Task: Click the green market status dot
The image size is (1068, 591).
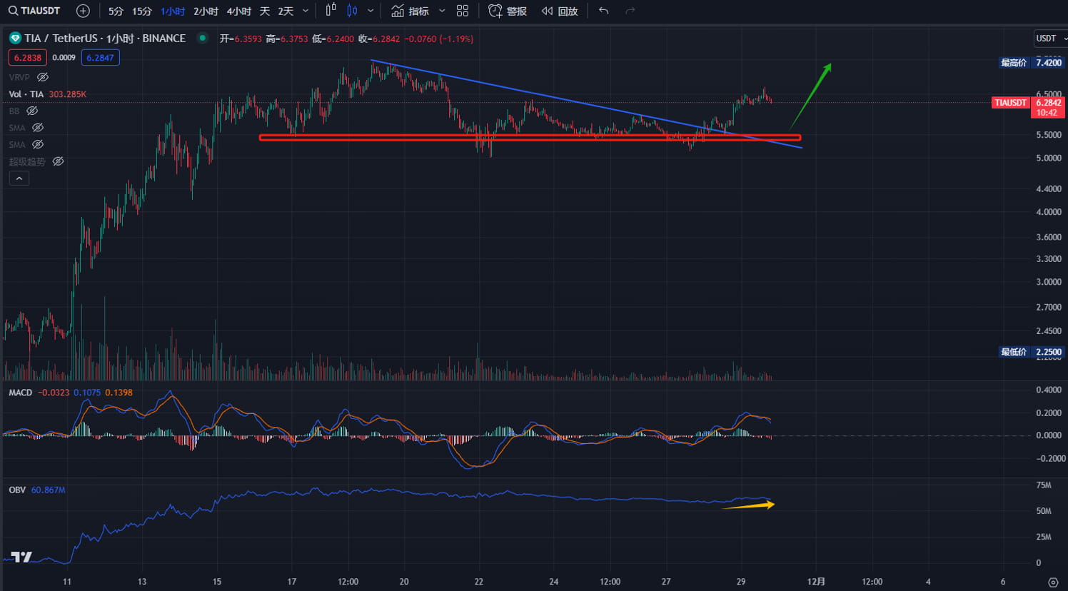Action: [x=203, y=38]
